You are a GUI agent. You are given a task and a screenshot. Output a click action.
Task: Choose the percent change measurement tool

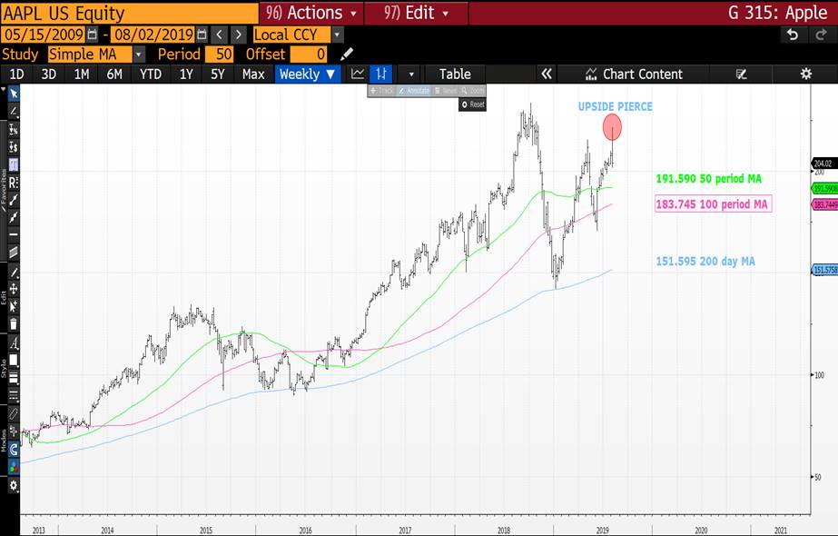click(14, 129)
